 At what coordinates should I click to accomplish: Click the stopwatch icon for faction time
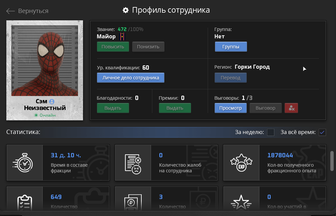pos(23,162)
